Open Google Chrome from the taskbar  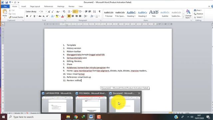click(x=76, y=117)
